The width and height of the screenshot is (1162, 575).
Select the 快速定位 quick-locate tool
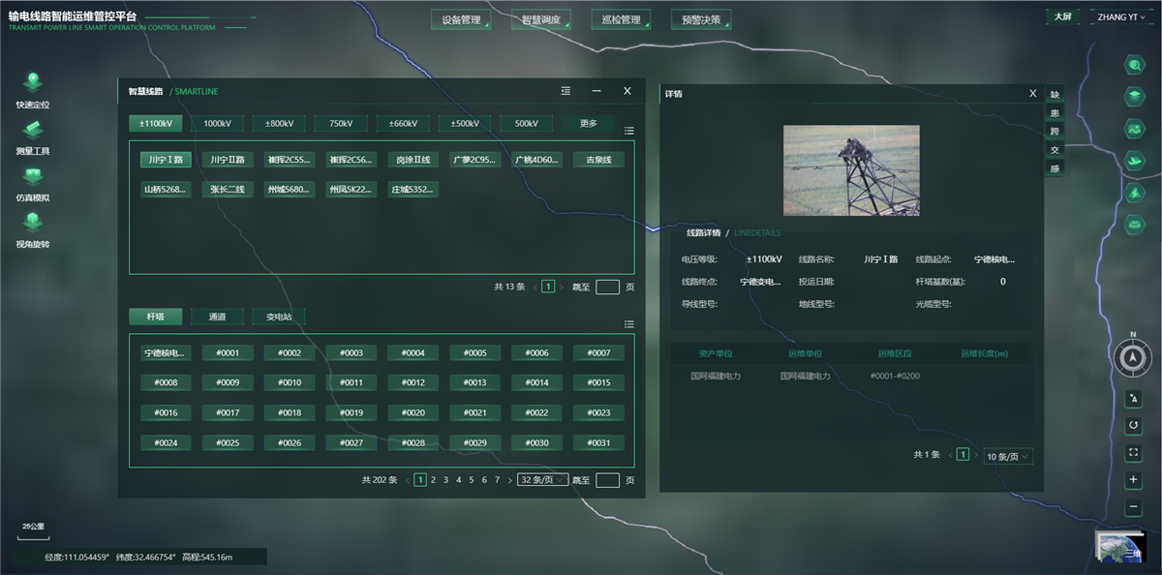click(x=33, y=87)
